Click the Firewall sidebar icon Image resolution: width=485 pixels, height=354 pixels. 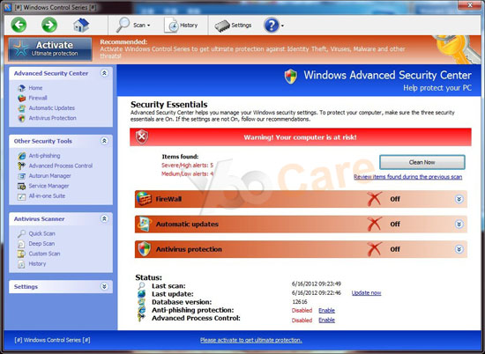21,99
